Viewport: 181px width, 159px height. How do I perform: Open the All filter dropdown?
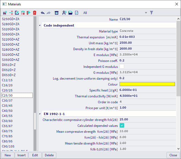point(146,13)
